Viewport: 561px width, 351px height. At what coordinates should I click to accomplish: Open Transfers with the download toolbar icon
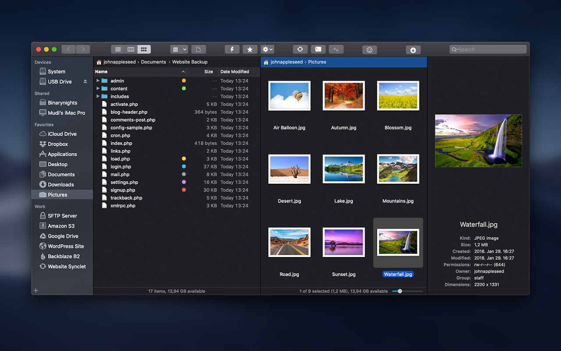(413, 49)
